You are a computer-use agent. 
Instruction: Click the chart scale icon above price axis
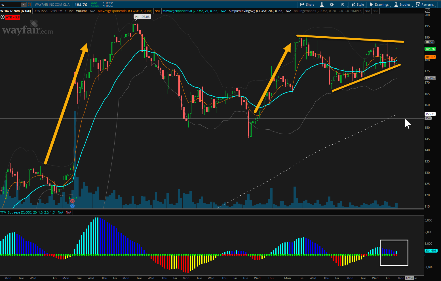[x=428, y=11]
